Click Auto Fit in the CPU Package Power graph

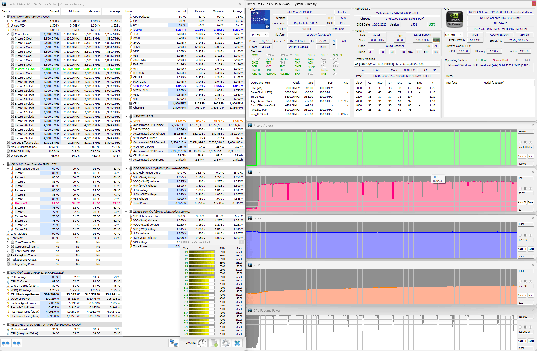click(522, 341)
